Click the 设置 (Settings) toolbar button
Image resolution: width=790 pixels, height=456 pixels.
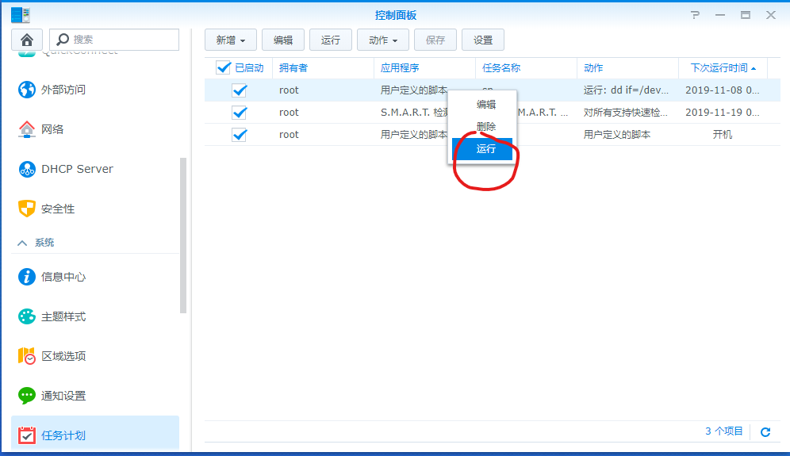[x=483, y=40]
